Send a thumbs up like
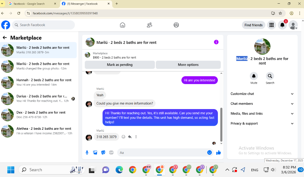The height and width of the screenshot is (177, 304). 218,153
